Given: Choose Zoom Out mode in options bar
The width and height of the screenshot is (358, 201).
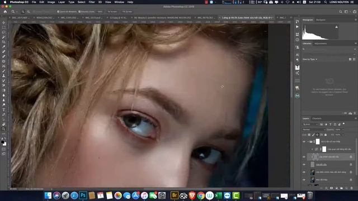Looking at the screenshot, I should click(x=29, y=12).
